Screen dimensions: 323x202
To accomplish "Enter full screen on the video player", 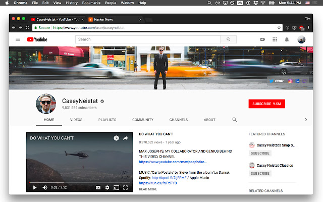I will (125, 187).
